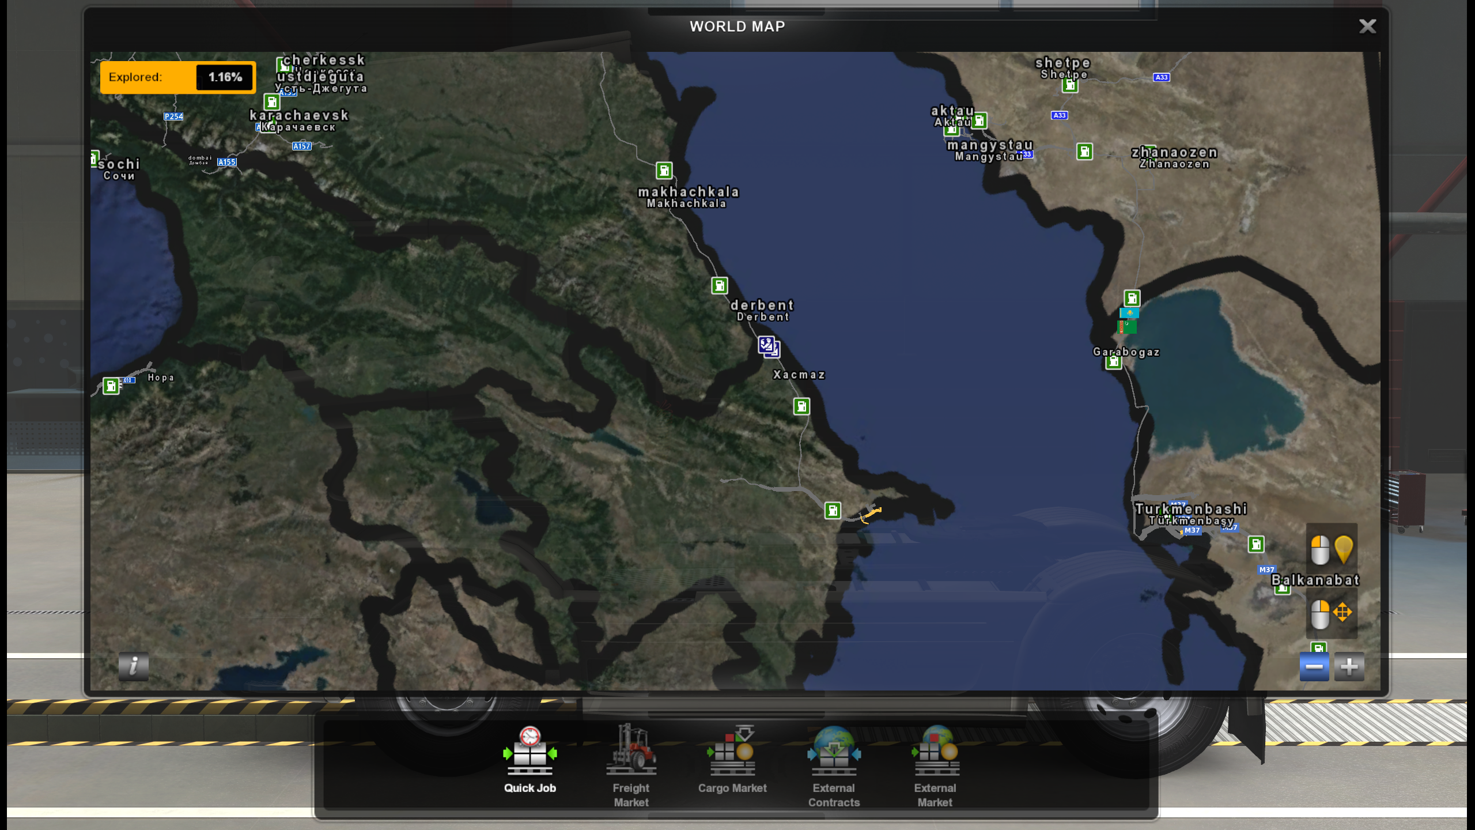The width and height of the screenshot is (1475, 830).
Task: Open the Freight Market
Action: pos(631,765)
